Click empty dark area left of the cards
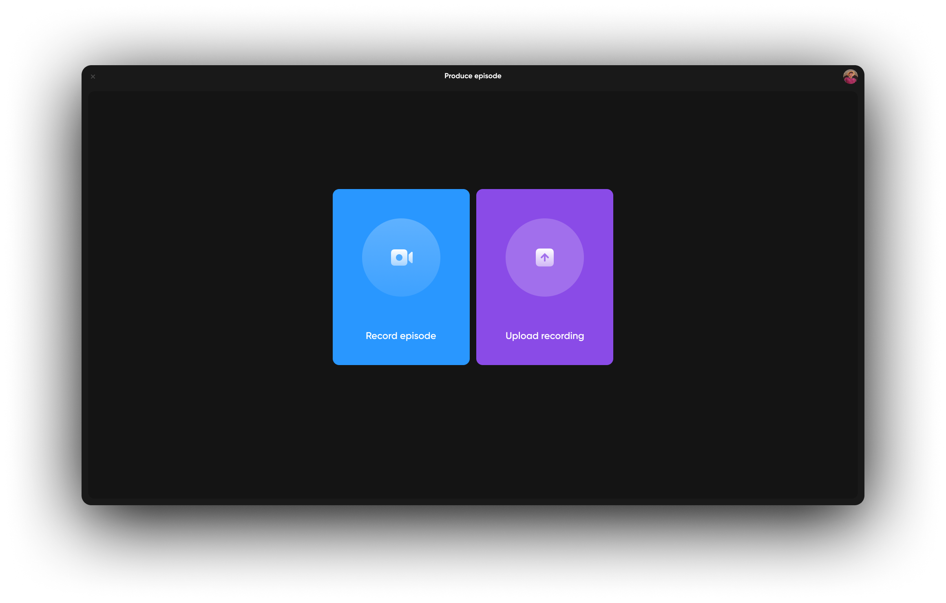Image resolution: width=946 pixels, height=603 pixels. point(204,277)
